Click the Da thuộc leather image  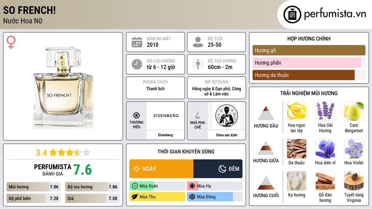pos(296,148)
